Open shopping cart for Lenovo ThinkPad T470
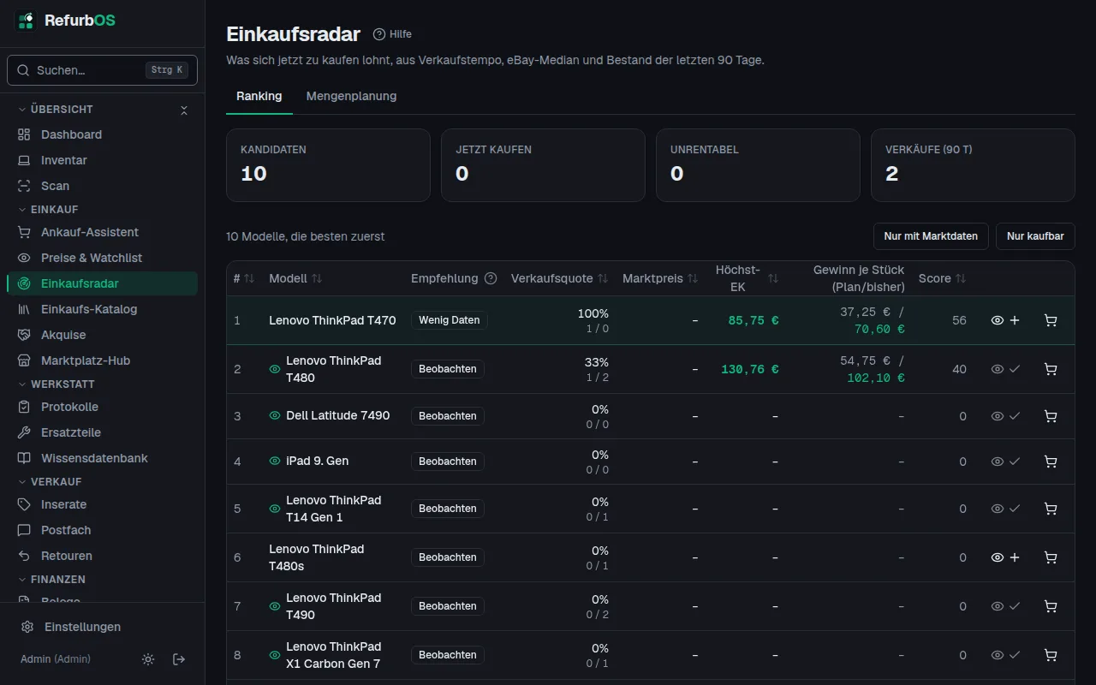The height and width of the screenshot is (685, 1096). click(1051, 320)
